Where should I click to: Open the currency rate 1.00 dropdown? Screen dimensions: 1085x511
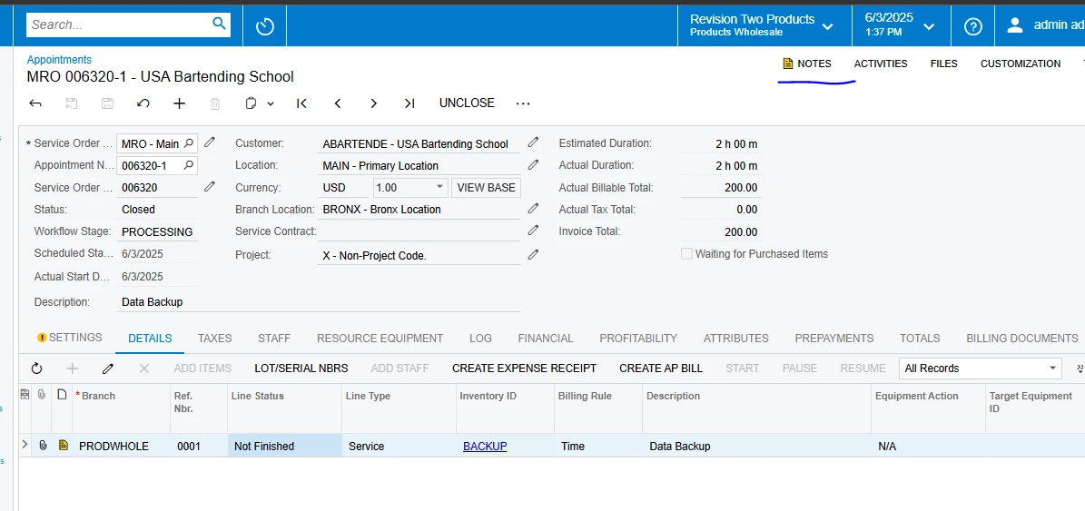click(x=439, y=187)
